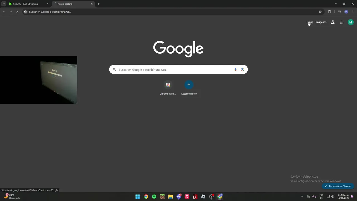Open Google account avatar M on page
The image size is (357, 201).
coord(351,22)
